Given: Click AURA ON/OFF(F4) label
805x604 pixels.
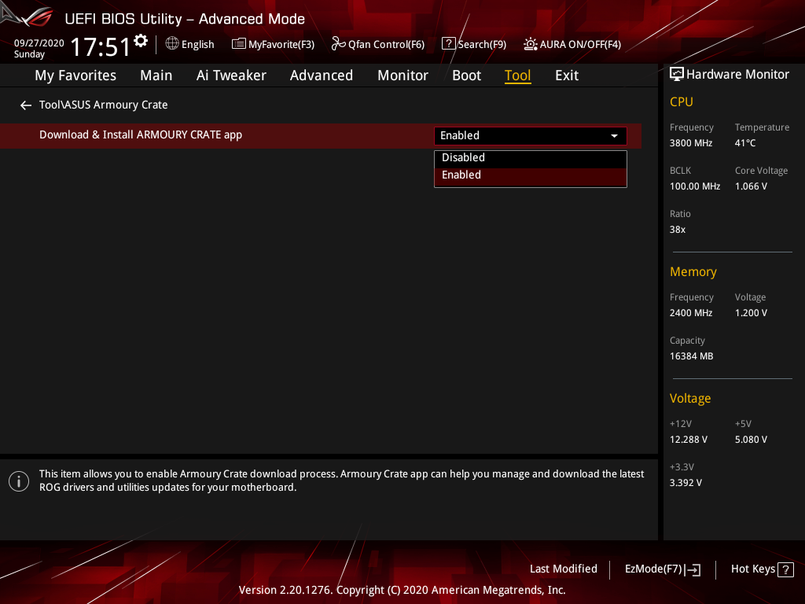Looking at the screenshot, I should point(580,44).
